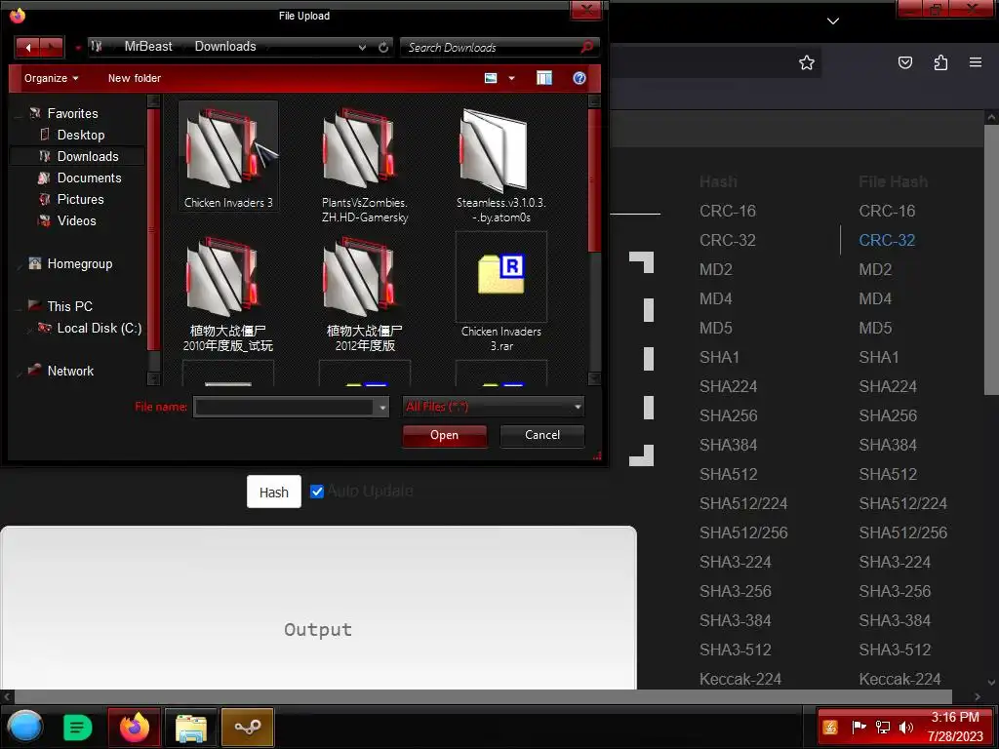The width and height of the screenshot is (999, 749).
Task: Open File Explorer from the taskbar
Action: (x=190, y=727)
